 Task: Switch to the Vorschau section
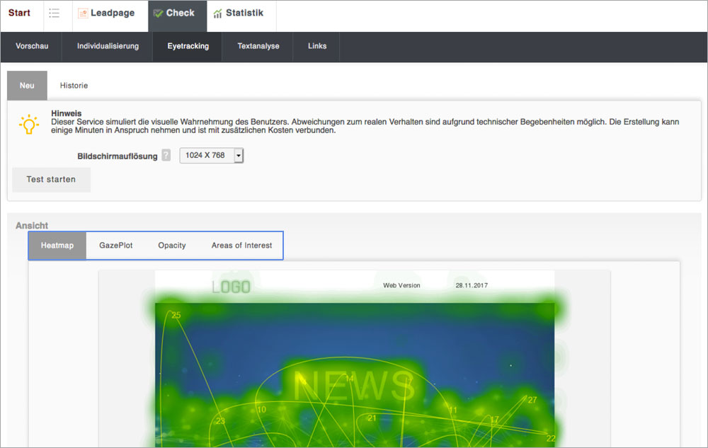pos(32,47)
